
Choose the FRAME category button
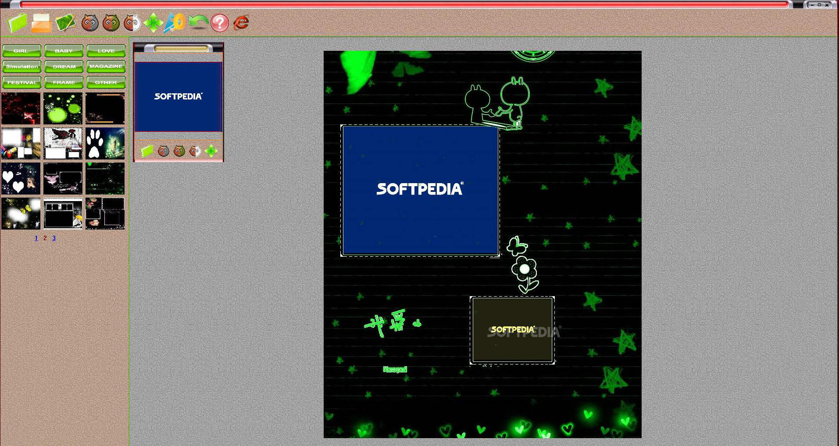point(64,82)
